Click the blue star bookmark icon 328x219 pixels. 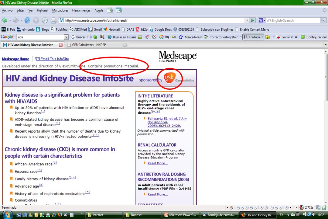point(181,37)
